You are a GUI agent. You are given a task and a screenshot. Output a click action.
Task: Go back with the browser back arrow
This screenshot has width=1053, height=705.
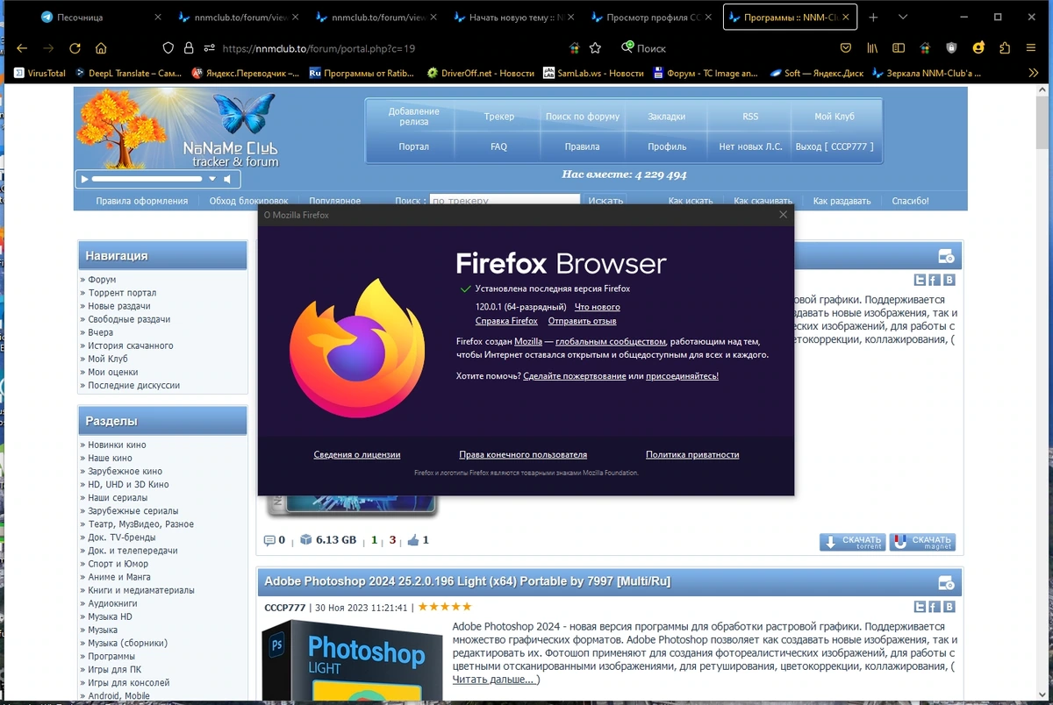click(22, 48)
